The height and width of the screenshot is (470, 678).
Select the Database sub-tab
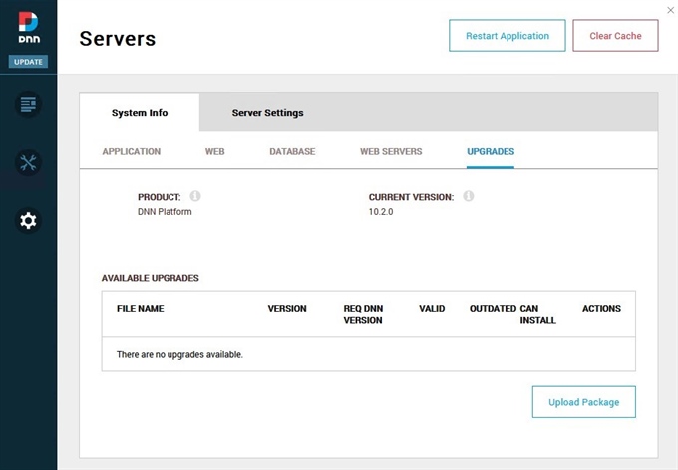point(292,152)
